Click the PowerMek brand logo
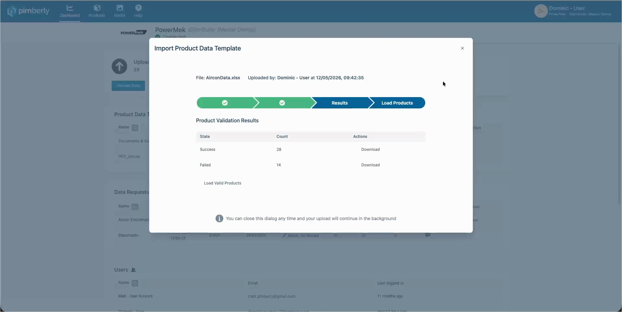 tap(134, 32)
